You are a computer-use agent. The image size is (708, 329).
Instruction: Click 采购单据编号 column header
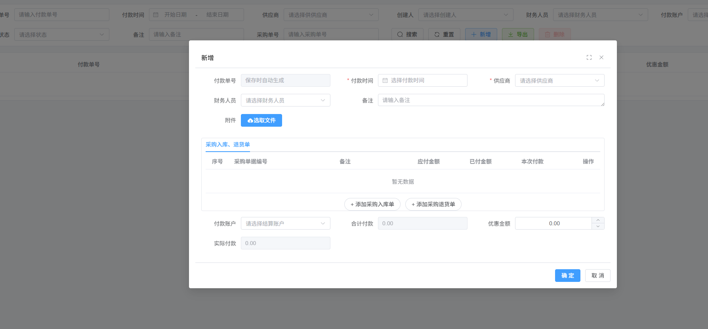pyautogui.click(x=250, y=162)
